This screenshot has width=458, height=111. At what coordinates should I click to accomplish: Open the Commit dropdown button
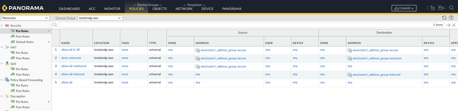(404, 8)
